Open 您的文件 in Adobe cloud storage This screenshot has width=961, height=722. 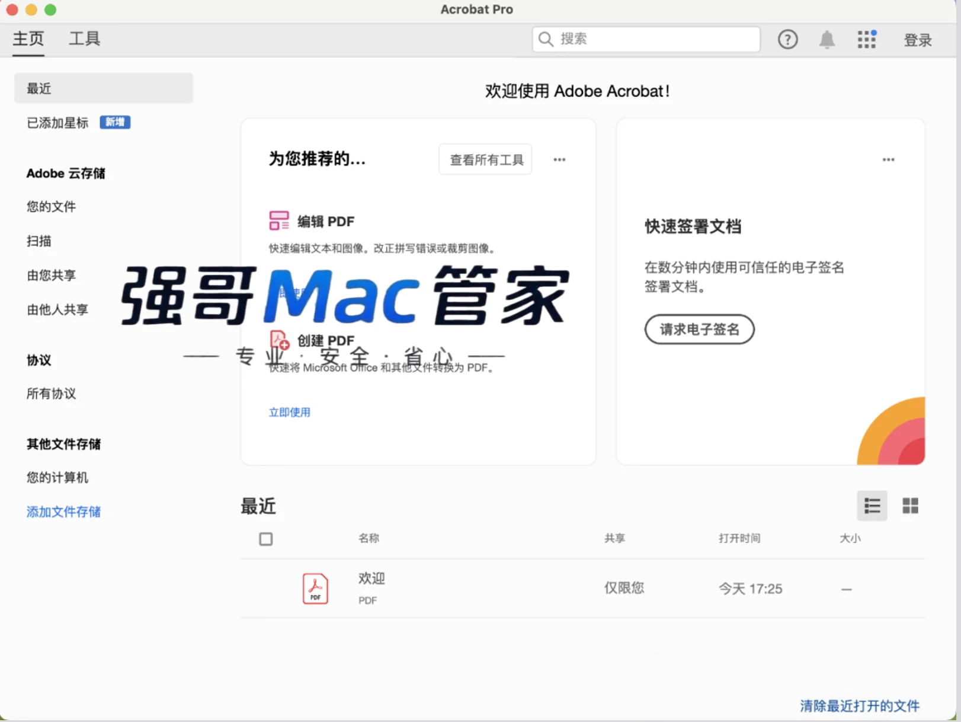click(52, 207)
